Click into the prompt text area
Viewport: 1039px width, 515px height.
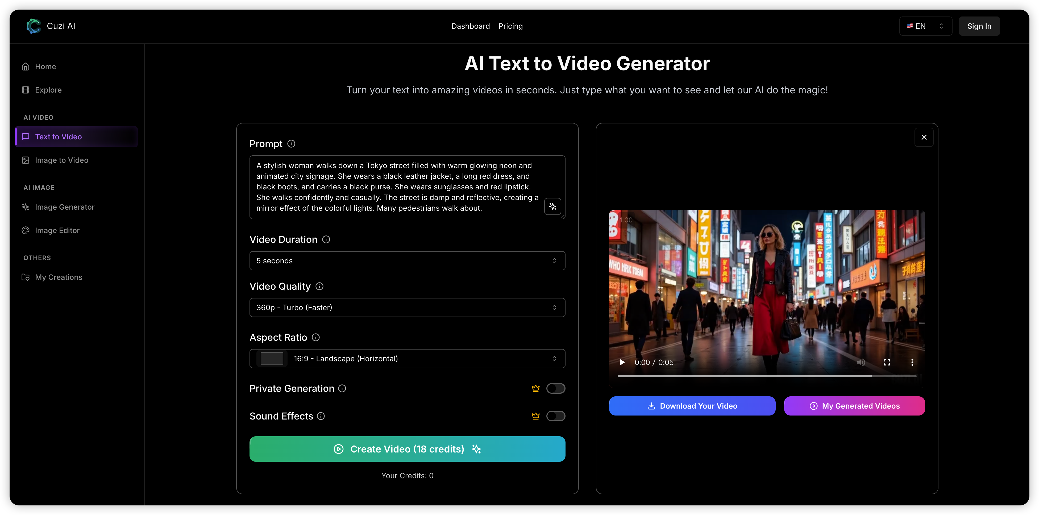point(407,187)
